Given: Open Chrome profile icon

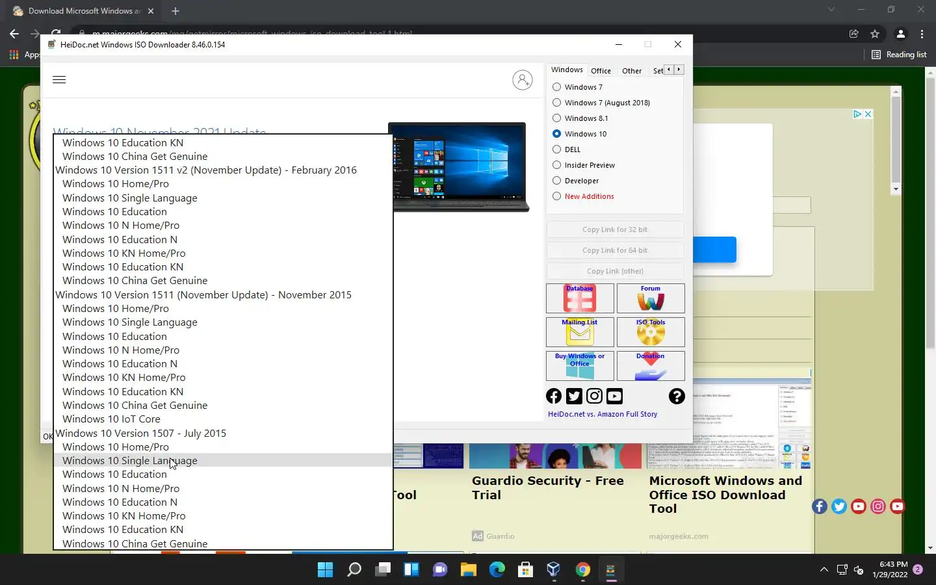Looking at the screenshot, I should (901, 34).
